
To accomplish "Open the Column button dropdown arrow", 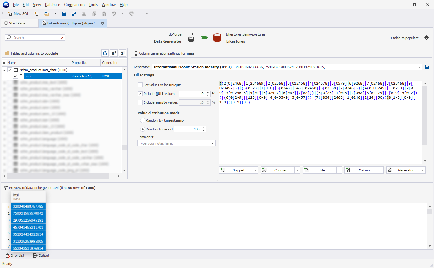I will coord(381,170).
